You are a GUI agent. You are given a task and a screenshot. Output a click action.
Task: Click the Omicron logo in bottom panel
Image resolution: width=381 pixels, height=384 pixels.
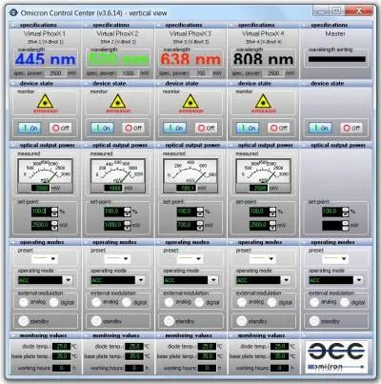pyautogui.click(x=336, y=356)
